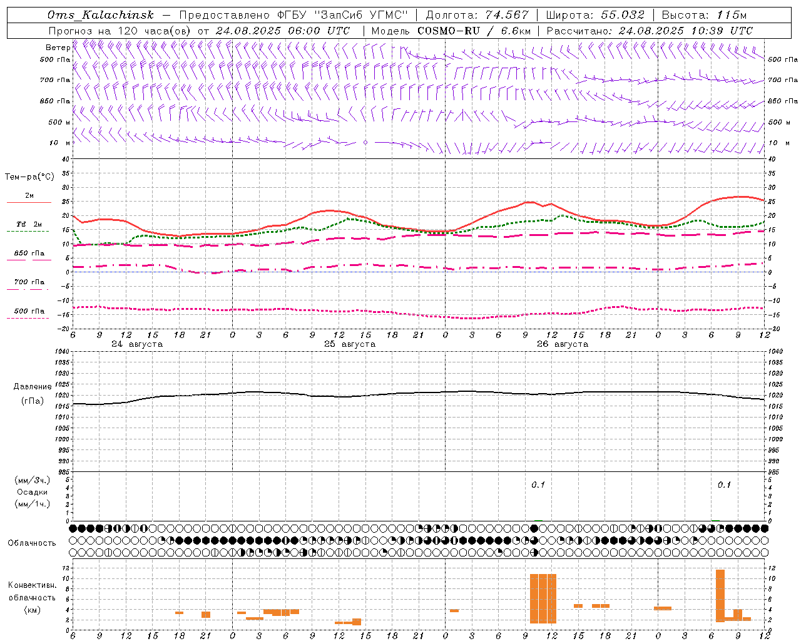Click the Рассчитано: 24.08.2025 10:39 UTC text
The width and height of the screenshot is (801, 641).
(650, 31)
